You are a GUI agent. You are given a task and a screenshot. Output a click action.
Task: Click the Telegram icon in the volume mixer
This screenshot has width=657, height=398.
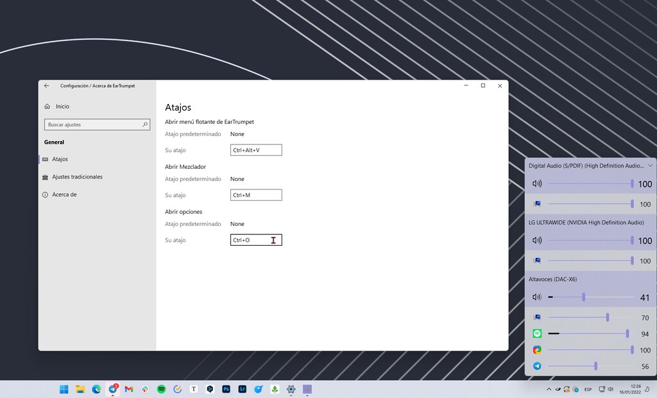[x=538, y=367]
